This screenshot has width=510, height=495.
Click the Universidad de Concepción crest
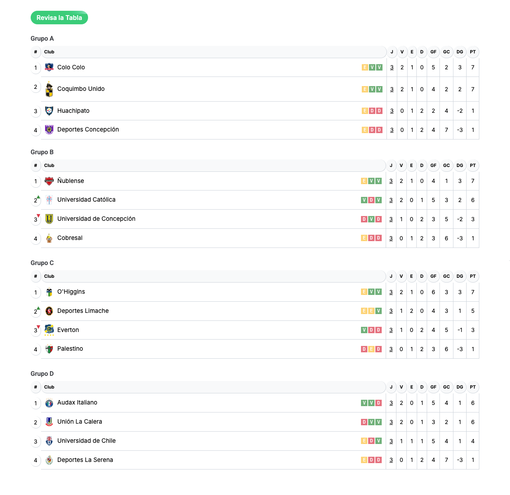[49, 219]
